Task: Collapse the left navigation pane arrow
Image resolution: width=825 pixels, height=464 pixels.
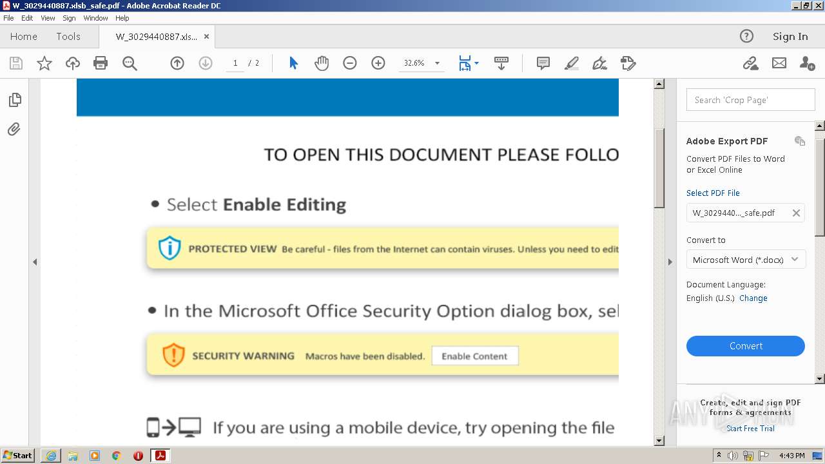Action: point(35,262)
